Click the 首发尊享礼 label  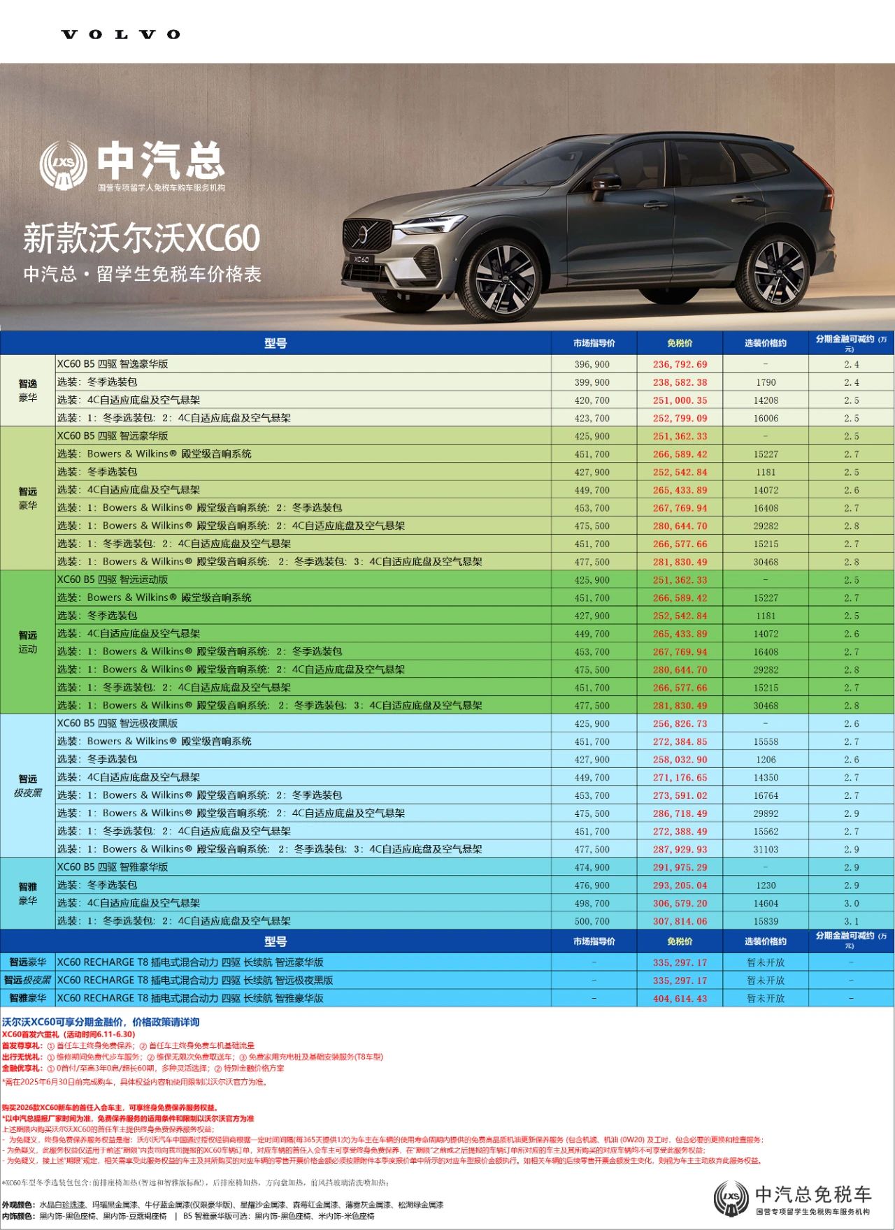coord(22,1045)
